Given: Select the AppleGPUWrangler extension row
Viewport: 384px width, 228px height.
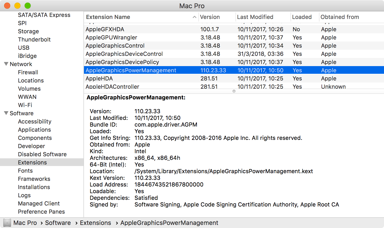Looking at the screenshot, I should pos(234,37).
